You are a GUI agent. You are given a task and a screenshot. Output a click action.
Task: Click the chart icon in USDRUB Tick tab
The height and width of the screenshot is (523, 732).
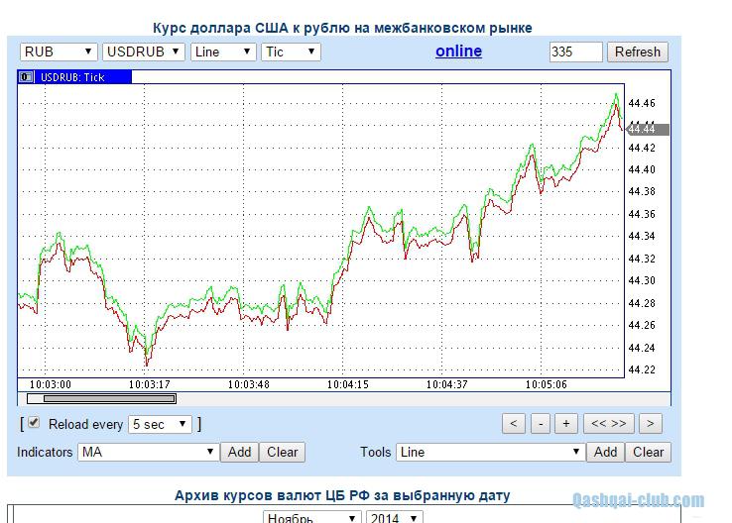coord(28,77)
